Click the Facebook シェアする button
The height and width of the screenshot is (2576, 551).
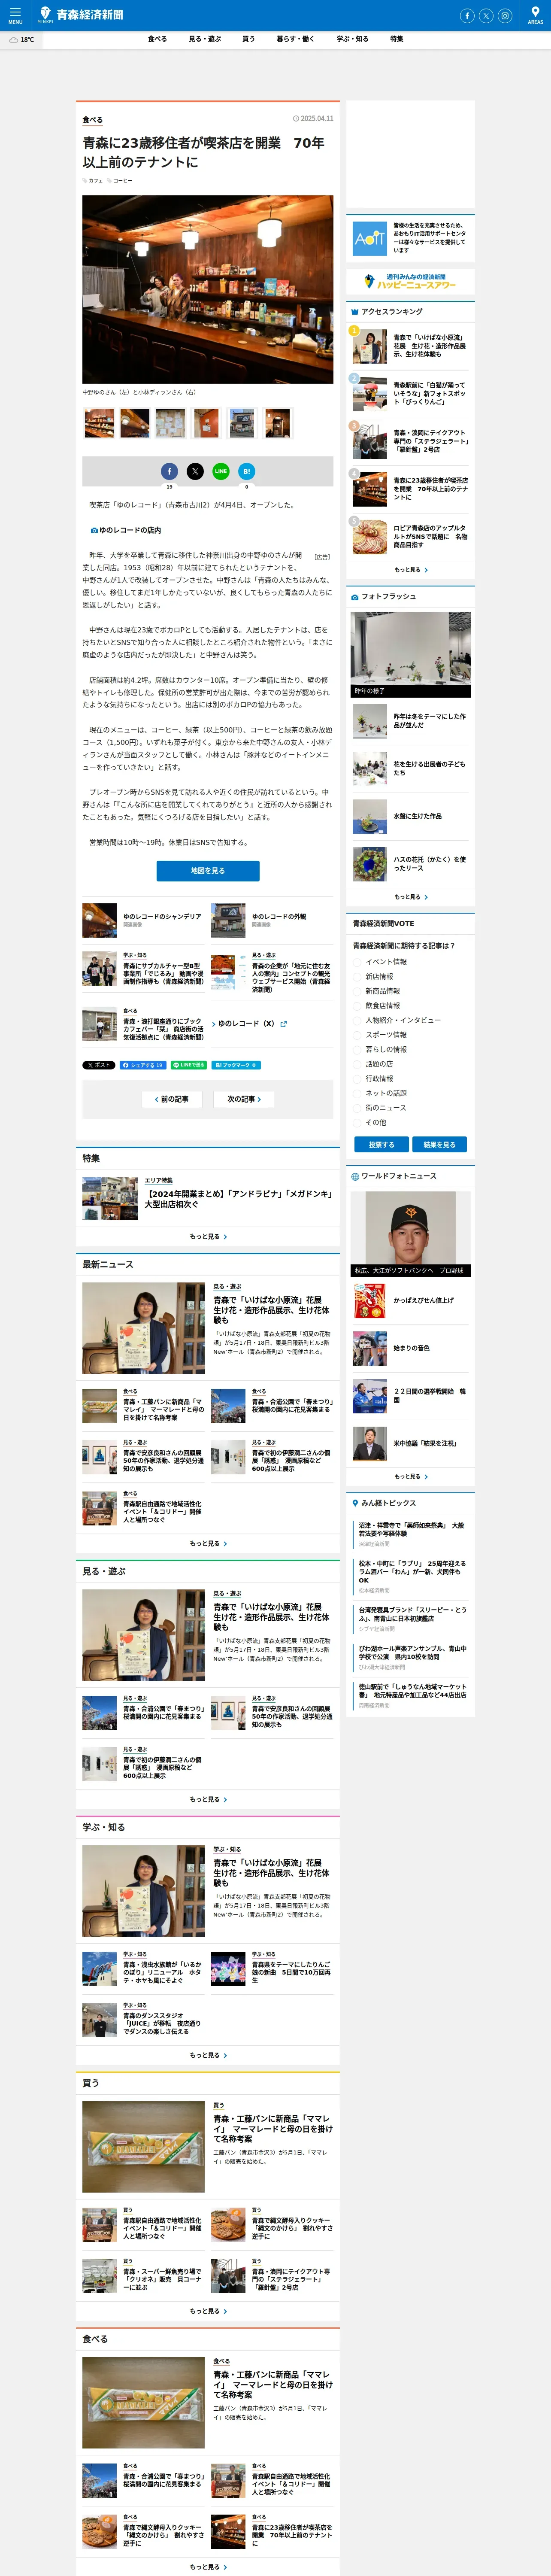(143, 1066)
